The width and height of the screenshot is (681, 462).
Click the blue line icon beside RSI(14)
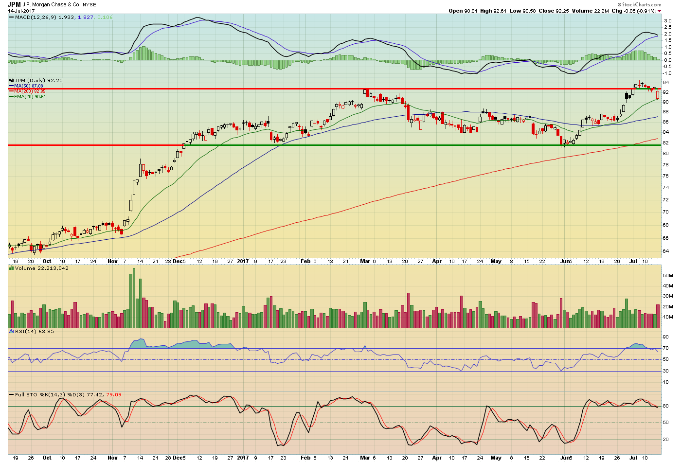[x=12, y=331]
